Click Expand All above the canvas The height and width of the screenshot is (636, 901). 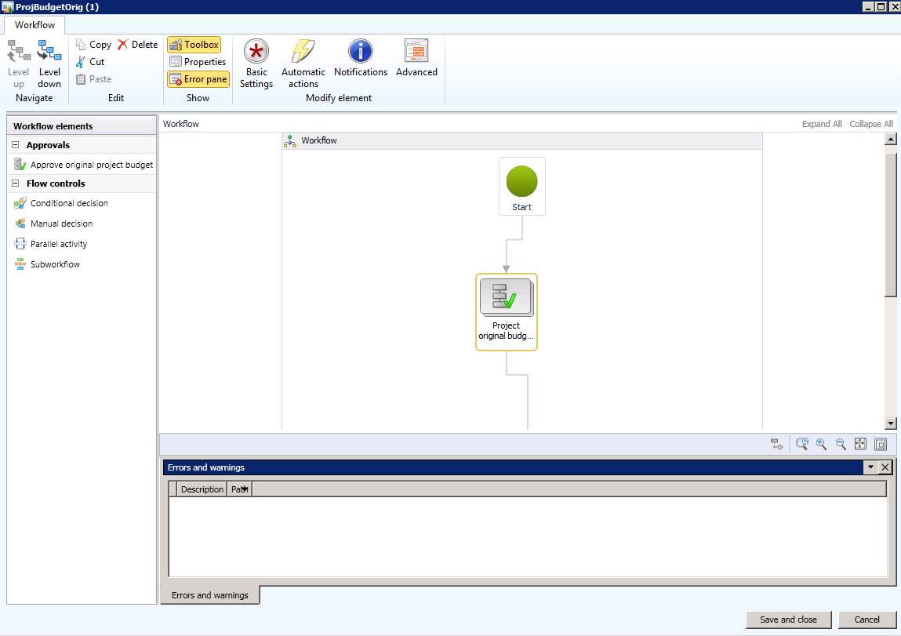pyautogui.click(x=821, y=123)
